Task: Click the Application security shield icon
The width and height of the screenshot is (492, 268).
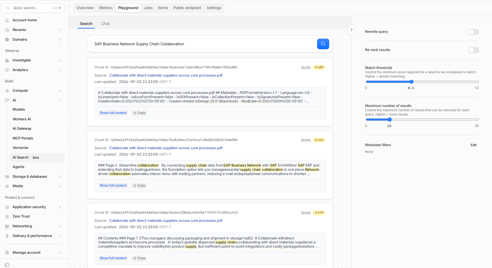Action: 7,207
